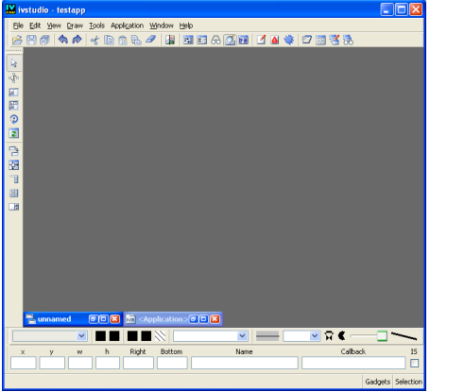The height and width of the screenshot is (392, 465).
Task: Click the eraser delete icon
Action: (151, 40)
